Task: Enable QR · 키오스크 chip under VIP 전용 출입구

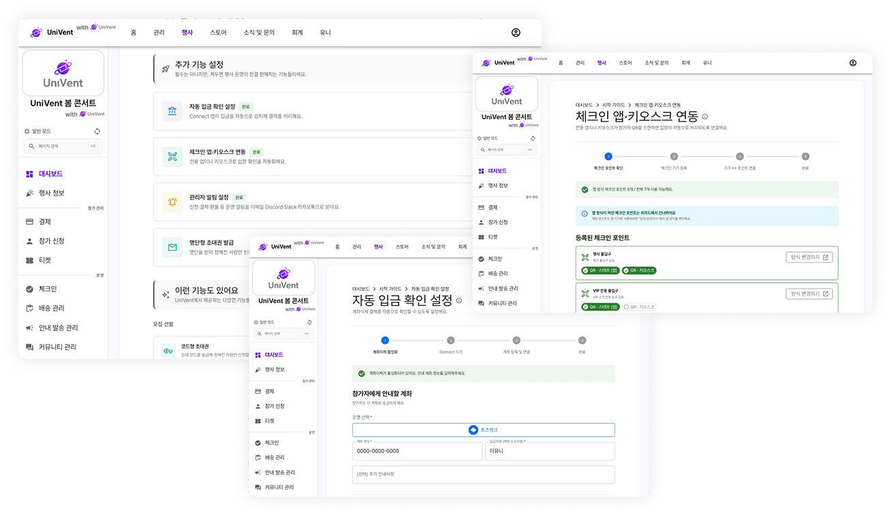Action: (639, 307)
